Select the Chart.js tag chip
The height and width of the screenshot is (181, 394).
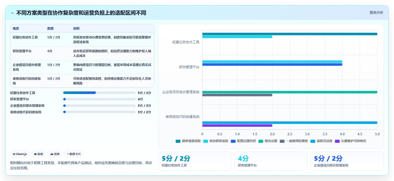tap(20, 154)
